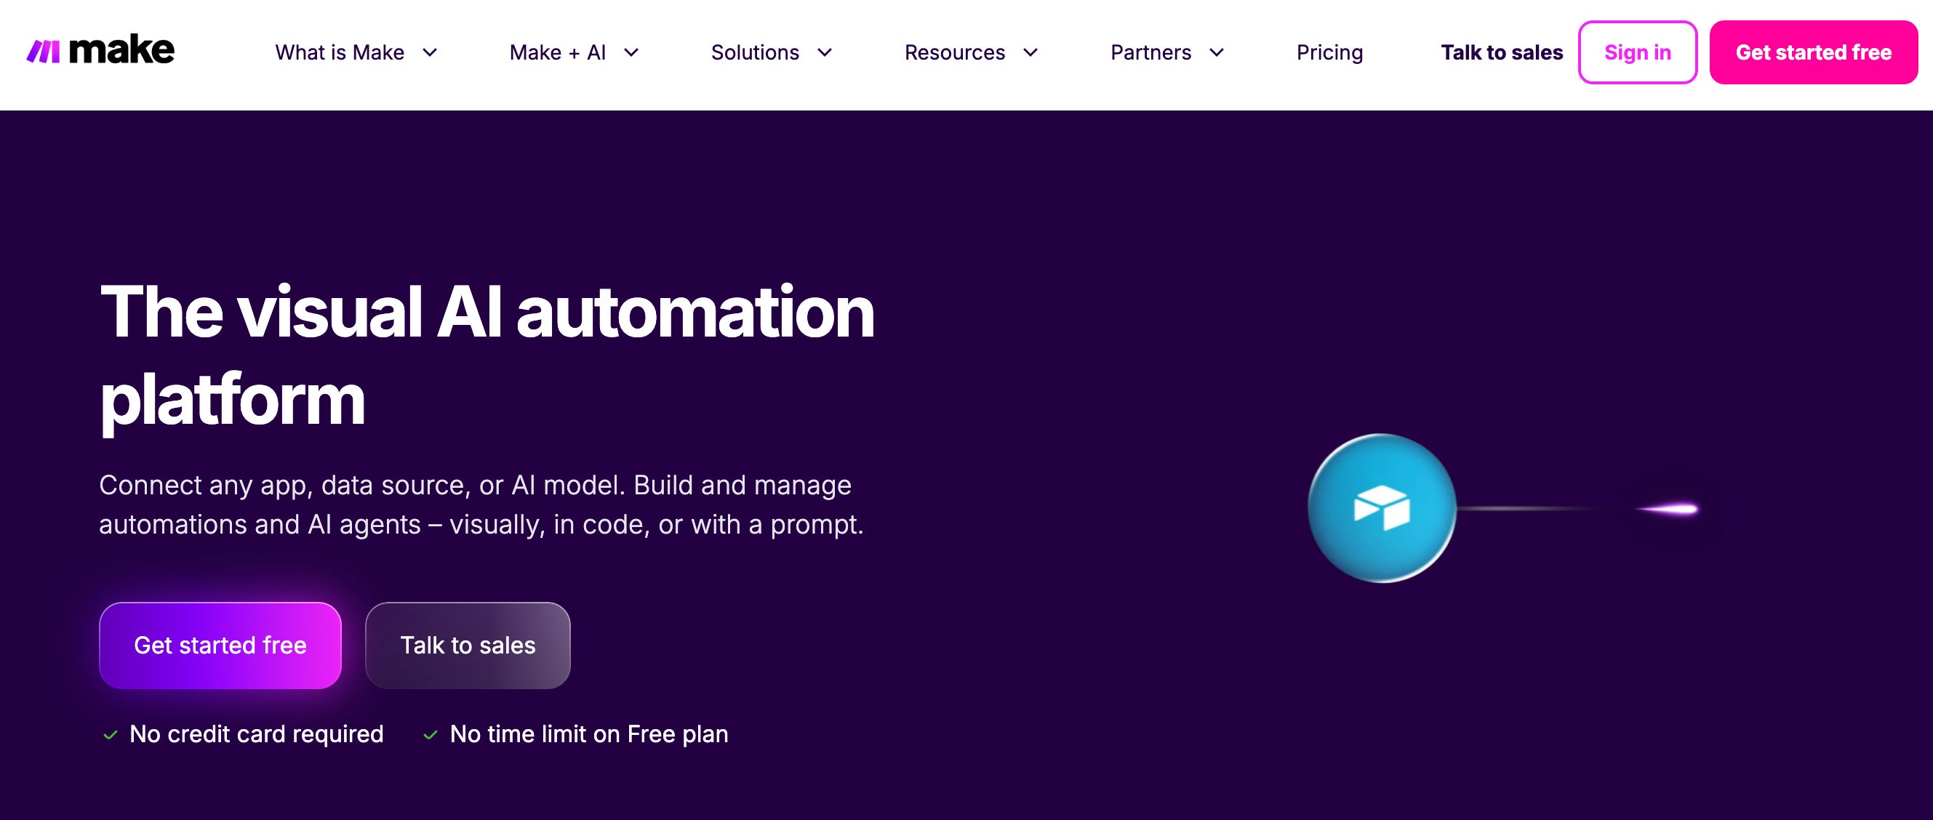The height and width of the screenshot is (820, 1933).
Task: Expand the chevron next to What is Make
Action: pos(430,52)
